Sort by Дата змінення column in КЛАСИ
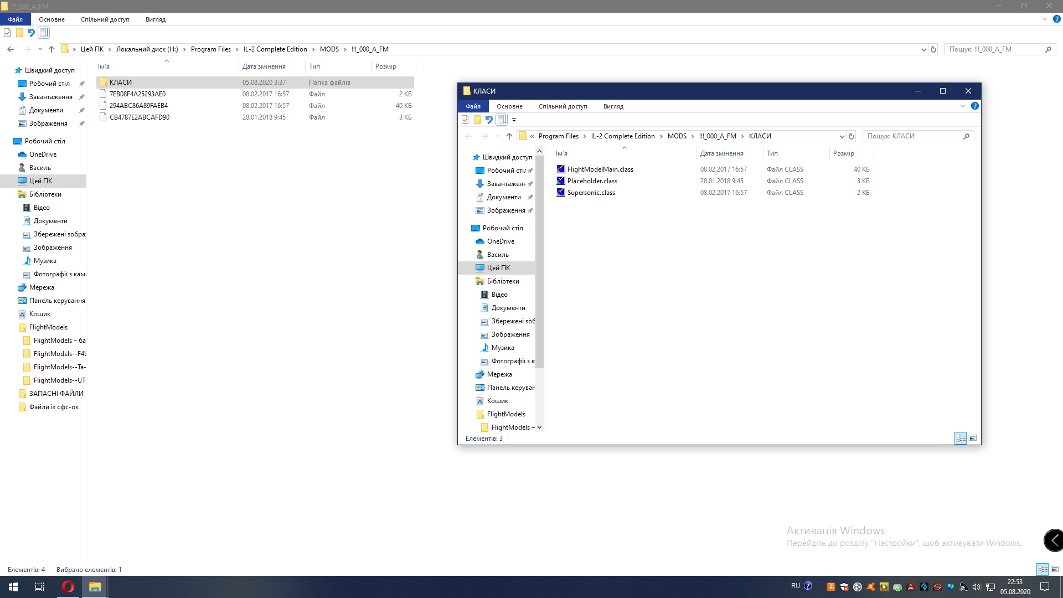 pyautogui.click(x=721, y=153)
